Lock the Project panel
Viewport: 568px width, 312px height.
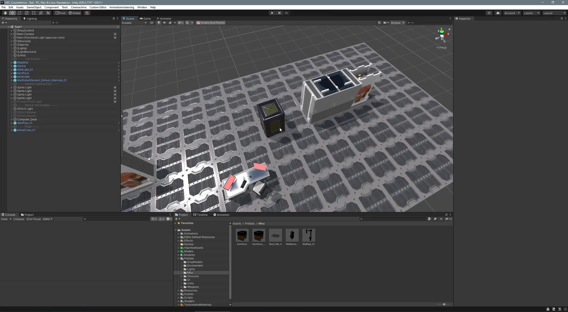click(446, 215)
